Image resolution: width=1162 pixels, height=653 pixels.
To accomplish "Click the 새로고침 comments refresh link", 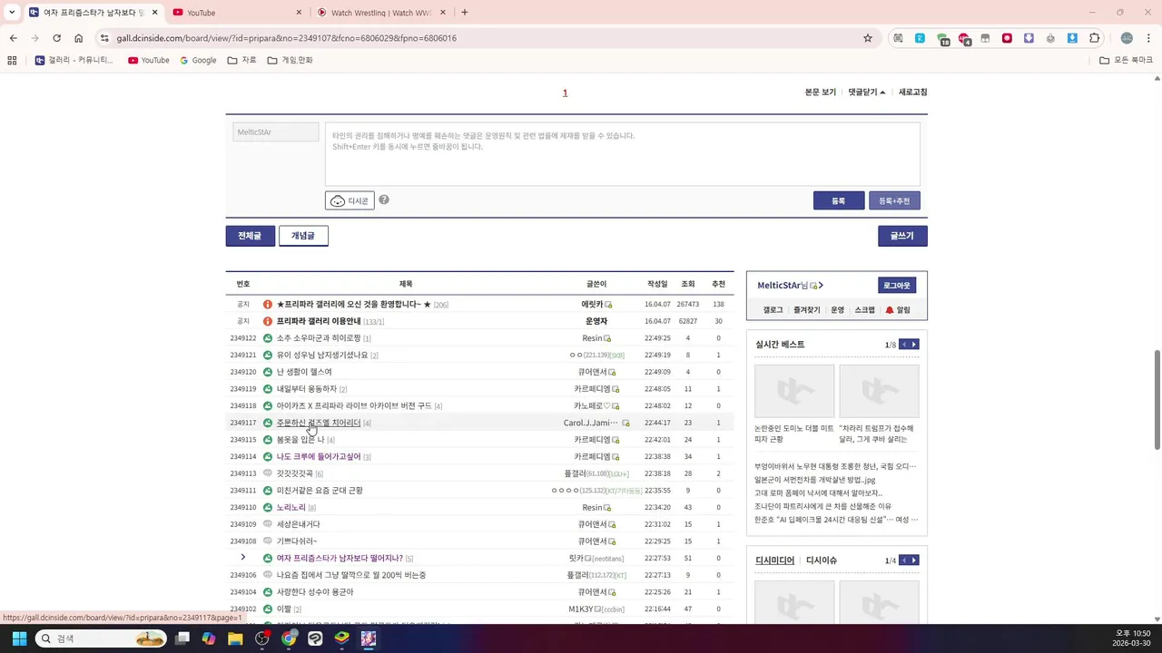I will coord(913,93).
